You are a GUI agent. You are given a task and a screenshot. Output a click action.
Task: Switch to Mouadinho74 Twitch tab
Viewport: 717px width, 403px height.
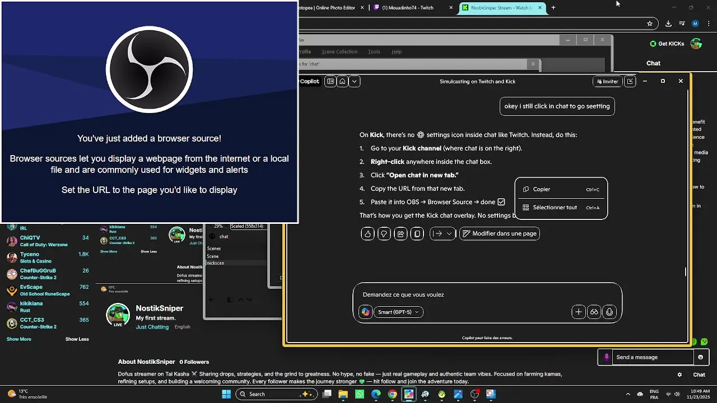click(413, 8)
